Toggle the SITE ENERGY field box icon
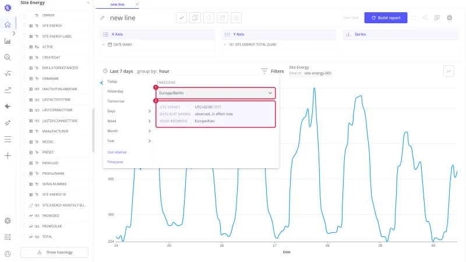Image resolution: width=466 pixels, height=262 pixels. click(31, 26)
